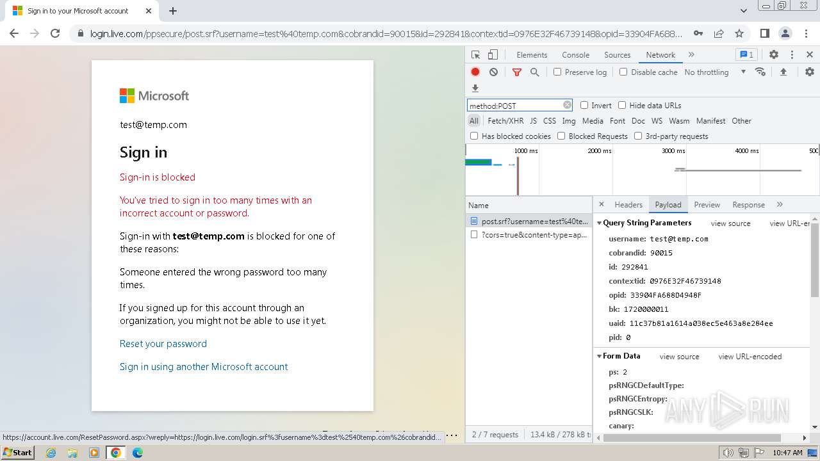Open the Response tab
The width and height of the screenshot is (820, 461).
[748, 205]
